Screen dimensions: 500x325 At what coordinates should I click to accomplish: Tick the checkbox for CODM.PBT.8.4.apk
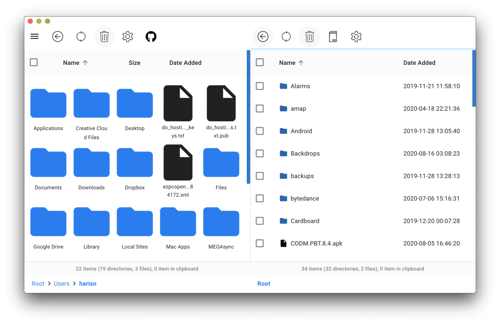point(260,243)
